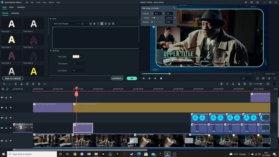Collapse the Settings section

tap(51, 51)
